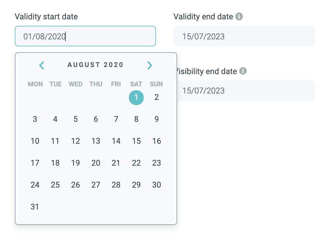Pick August 2 in the calendar
The image size is (328, 243).
pos(157,97)
